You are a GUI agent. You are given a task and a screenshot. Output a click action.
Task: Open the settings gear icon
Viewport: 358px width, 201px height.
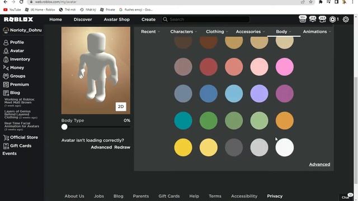[x=346, y=20]
